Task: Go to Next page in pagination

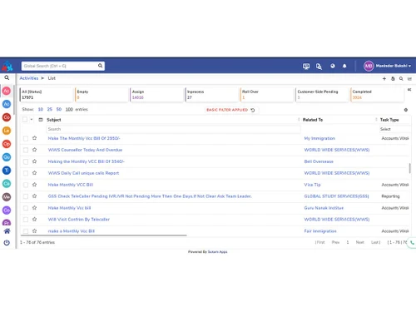Action: click(360, 242)
